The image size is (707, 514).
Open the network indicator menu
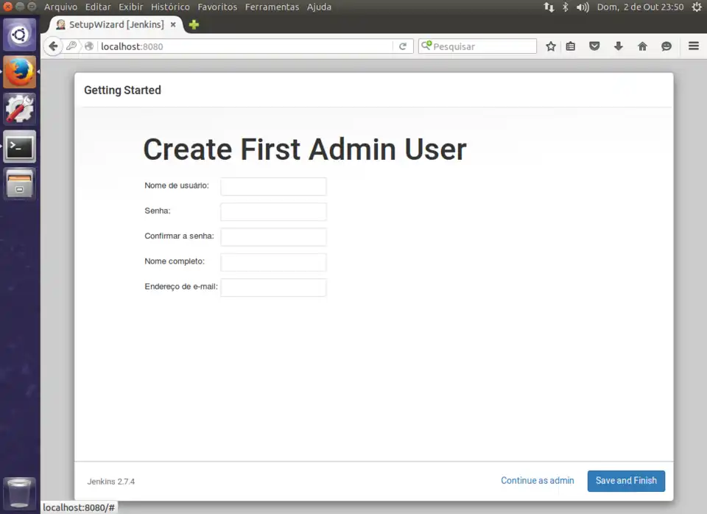(549, 7)
